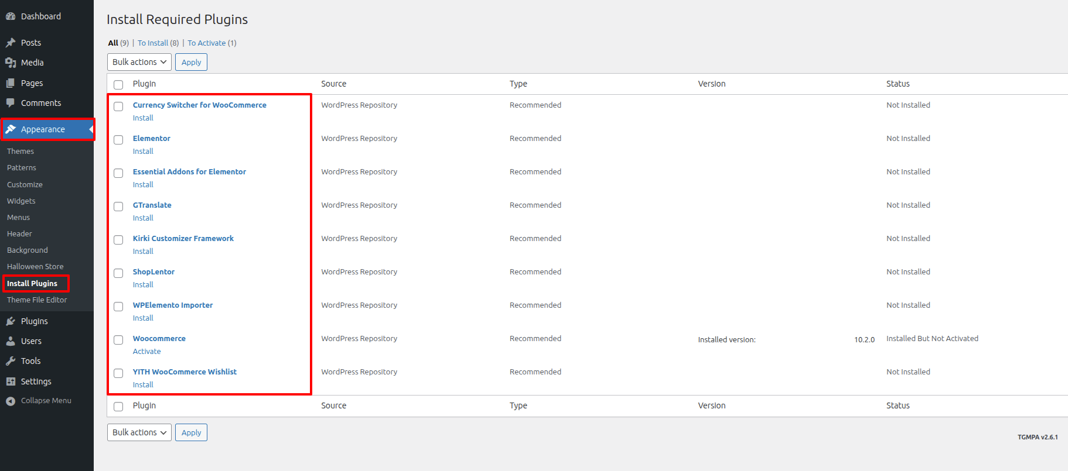This screenshot has height=471, width=1068.
Task: Click the Posts pushpin icon
Action: pyautogui.click(x=11, y=43)
